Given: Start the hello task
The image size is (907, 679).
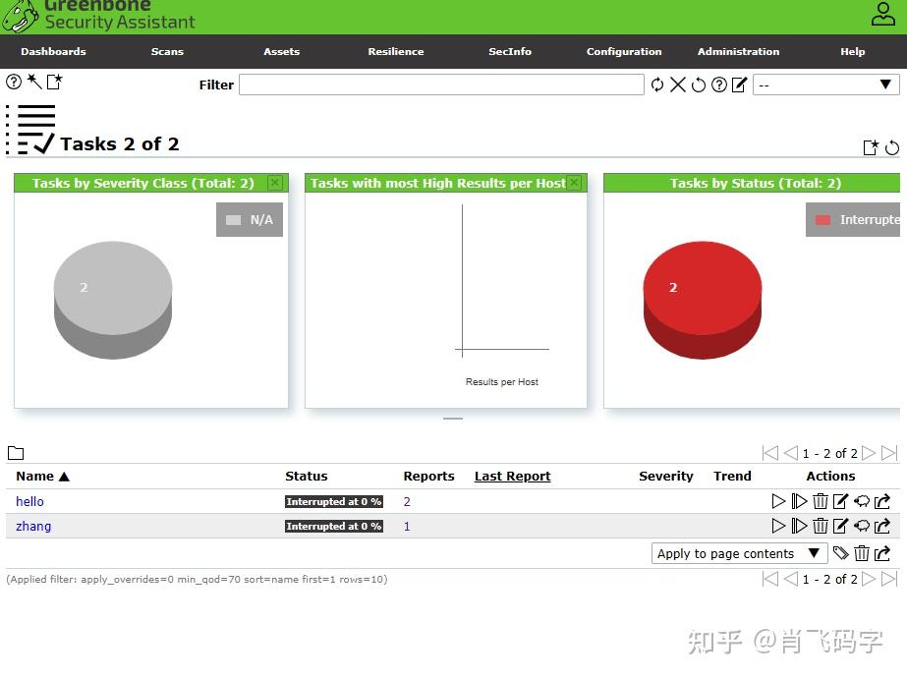Looking at the screenshot, I should tap(777, 501).
